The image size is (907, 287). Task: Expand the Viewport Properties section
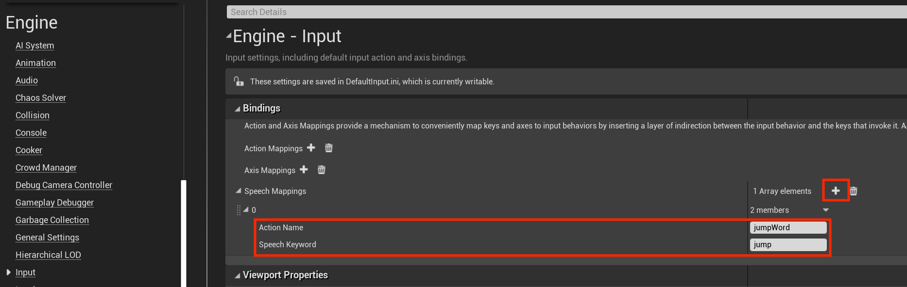click(x=237, y=274)
